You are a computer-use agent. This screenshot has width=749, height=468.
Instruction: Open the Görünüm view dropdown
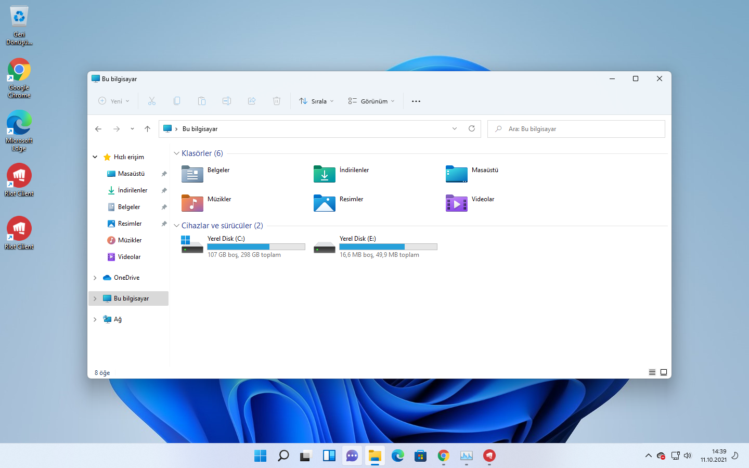point(371,101)
